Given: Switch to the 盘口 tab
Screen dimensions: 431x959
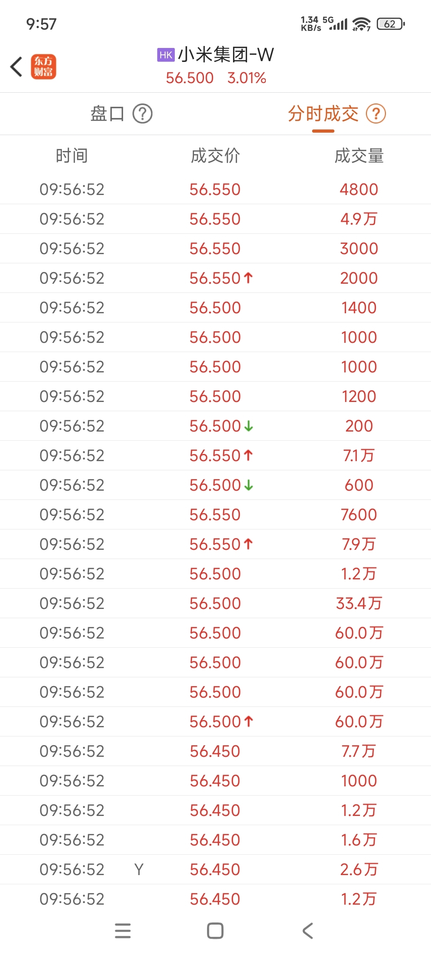Looking at the screenshot, I should click(x=107, y=114).
